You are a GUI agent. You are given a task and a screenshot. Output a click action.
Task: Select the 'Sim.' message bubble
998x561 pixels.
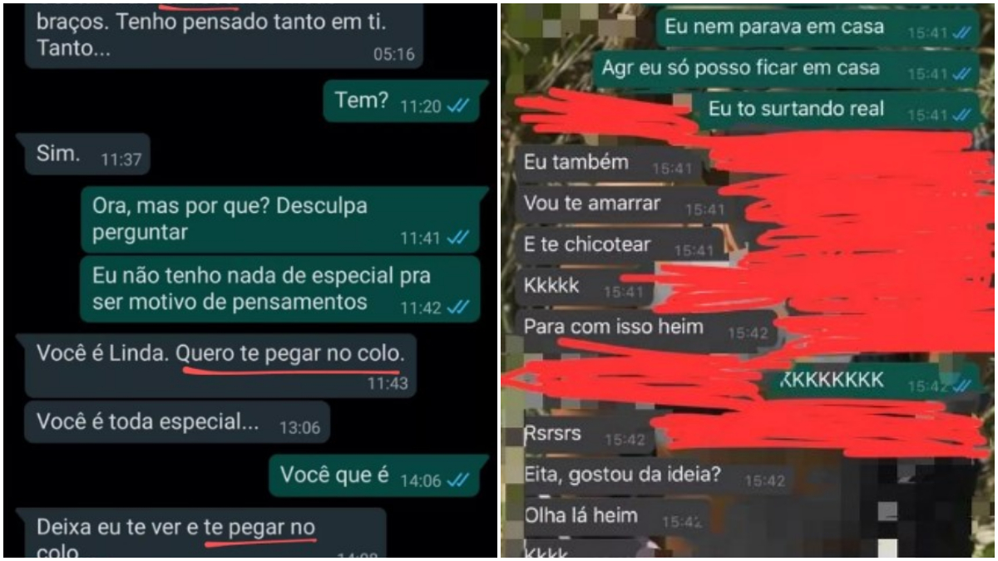tap(87, 155)
